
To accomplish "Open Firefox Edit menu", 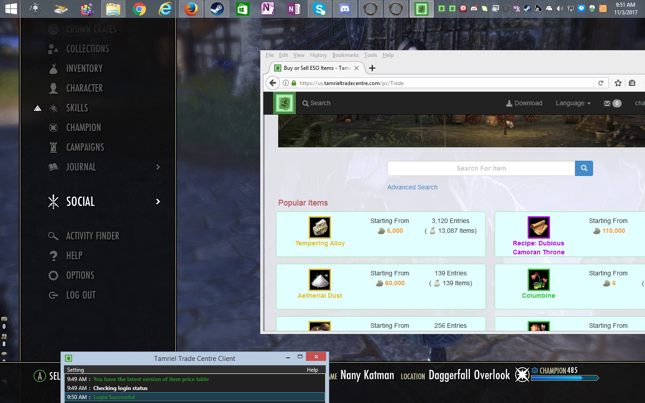I will coord(284,55).
